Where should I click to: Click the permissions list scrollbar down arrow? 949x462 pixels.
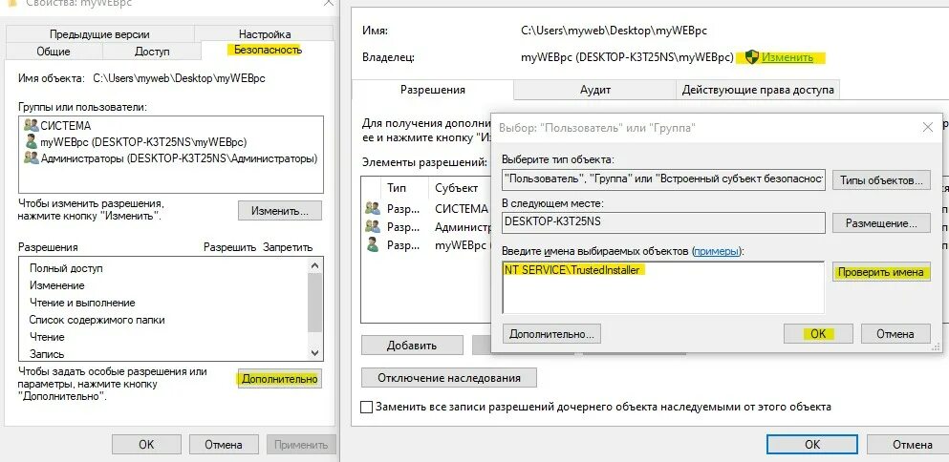pos(314,352)
